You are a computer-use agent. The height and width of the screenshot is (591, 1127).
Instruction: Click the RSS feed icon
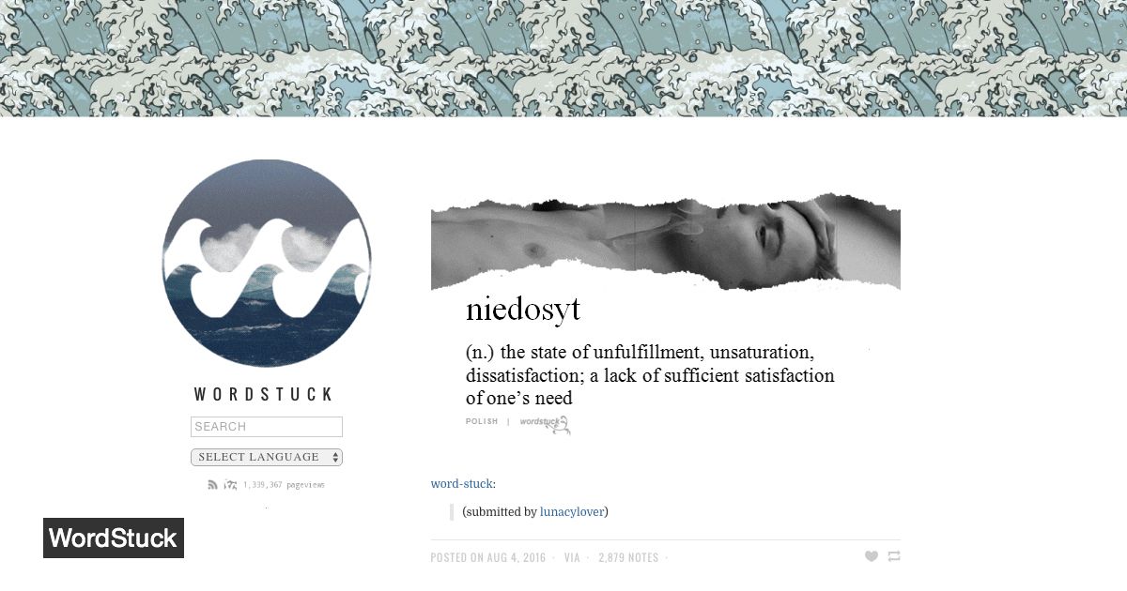213,485
